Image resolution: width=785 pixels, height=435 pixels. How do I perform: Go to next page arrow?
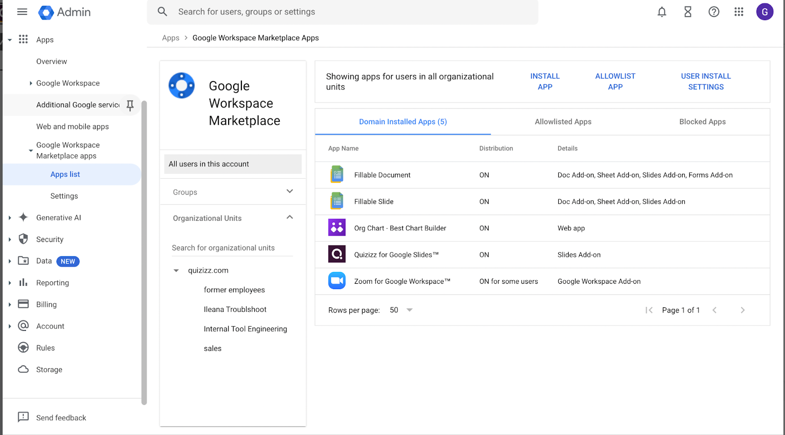pos(742,310)
